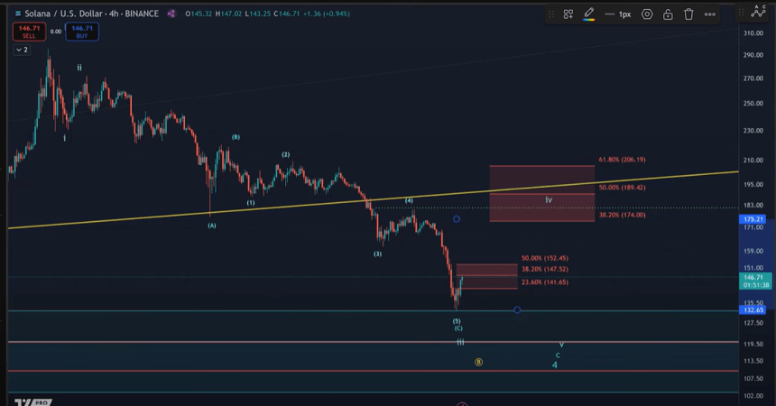The image size is (776, 406).
Task: Select the blue anchor point on 132.65 line
Action: tap(517, 310)
